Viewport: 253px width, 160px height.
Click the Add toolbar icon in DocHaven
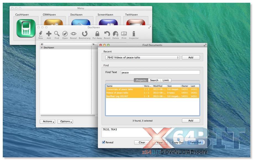(x=49, y=35)
